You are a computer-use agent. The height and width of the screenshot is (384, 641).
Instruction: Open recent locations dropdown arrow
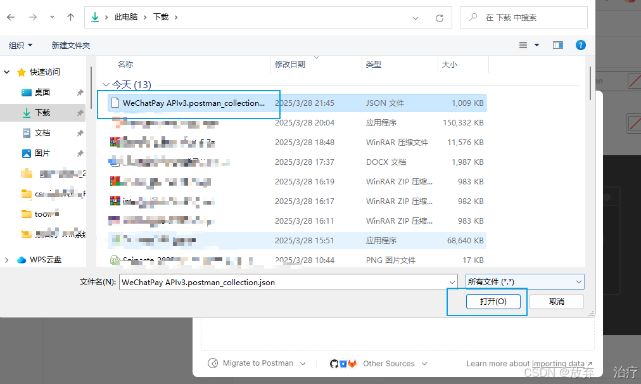pyautogui.click(x=52, y=17)
